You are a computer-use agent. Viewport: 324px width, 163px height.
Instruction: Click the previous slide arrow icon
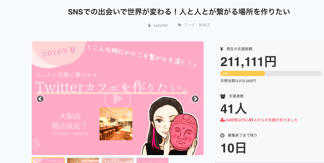click(40, 99)
